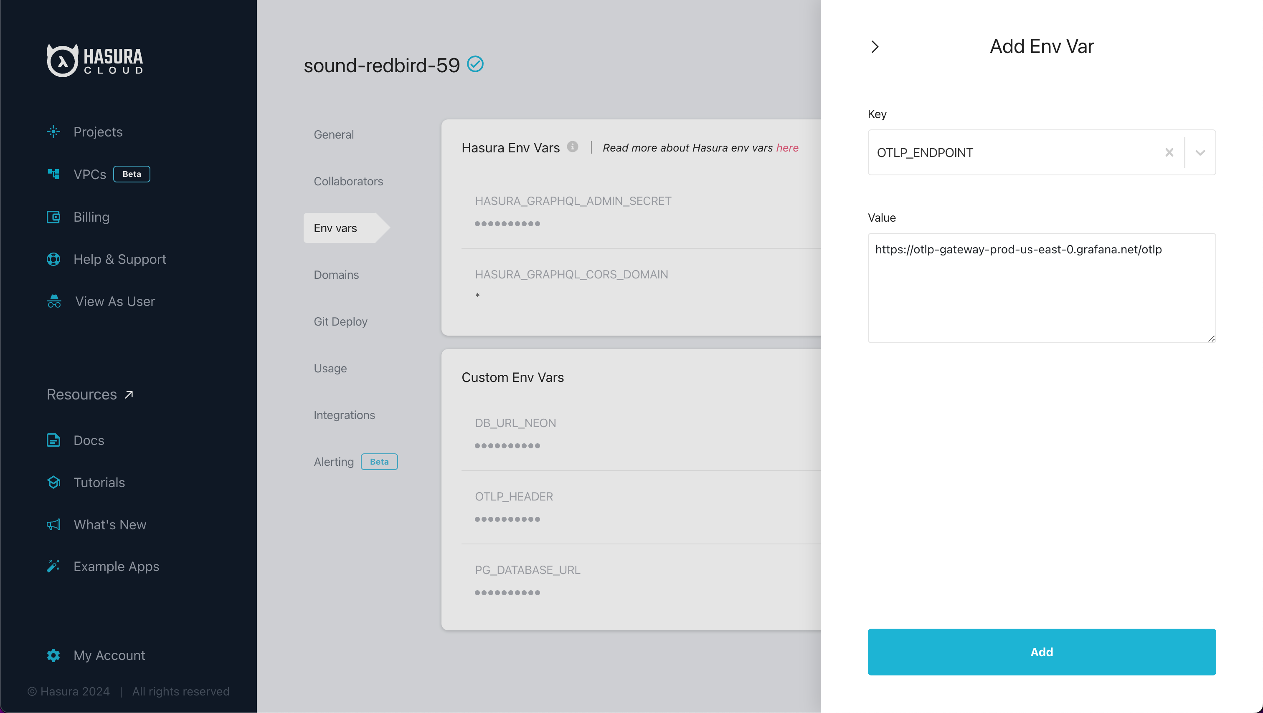Click the info icon beside Hasura Env Vars
The height and width of the screenshot is (713, 1263).
pos(573,147)
